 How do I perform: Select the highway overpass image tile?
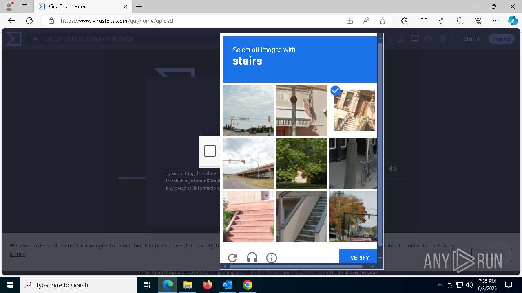point(249,164)
